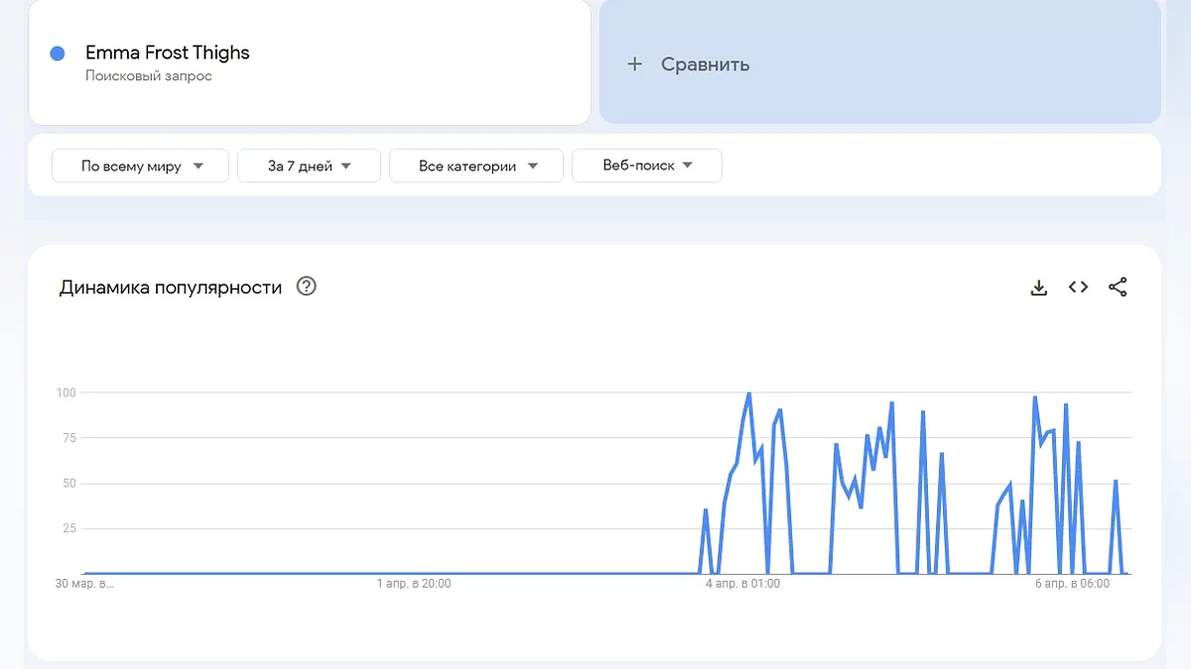The image size is (1191, 669).
Task: Download the popularity chart data as CSV
Action: pos(1038,287)
